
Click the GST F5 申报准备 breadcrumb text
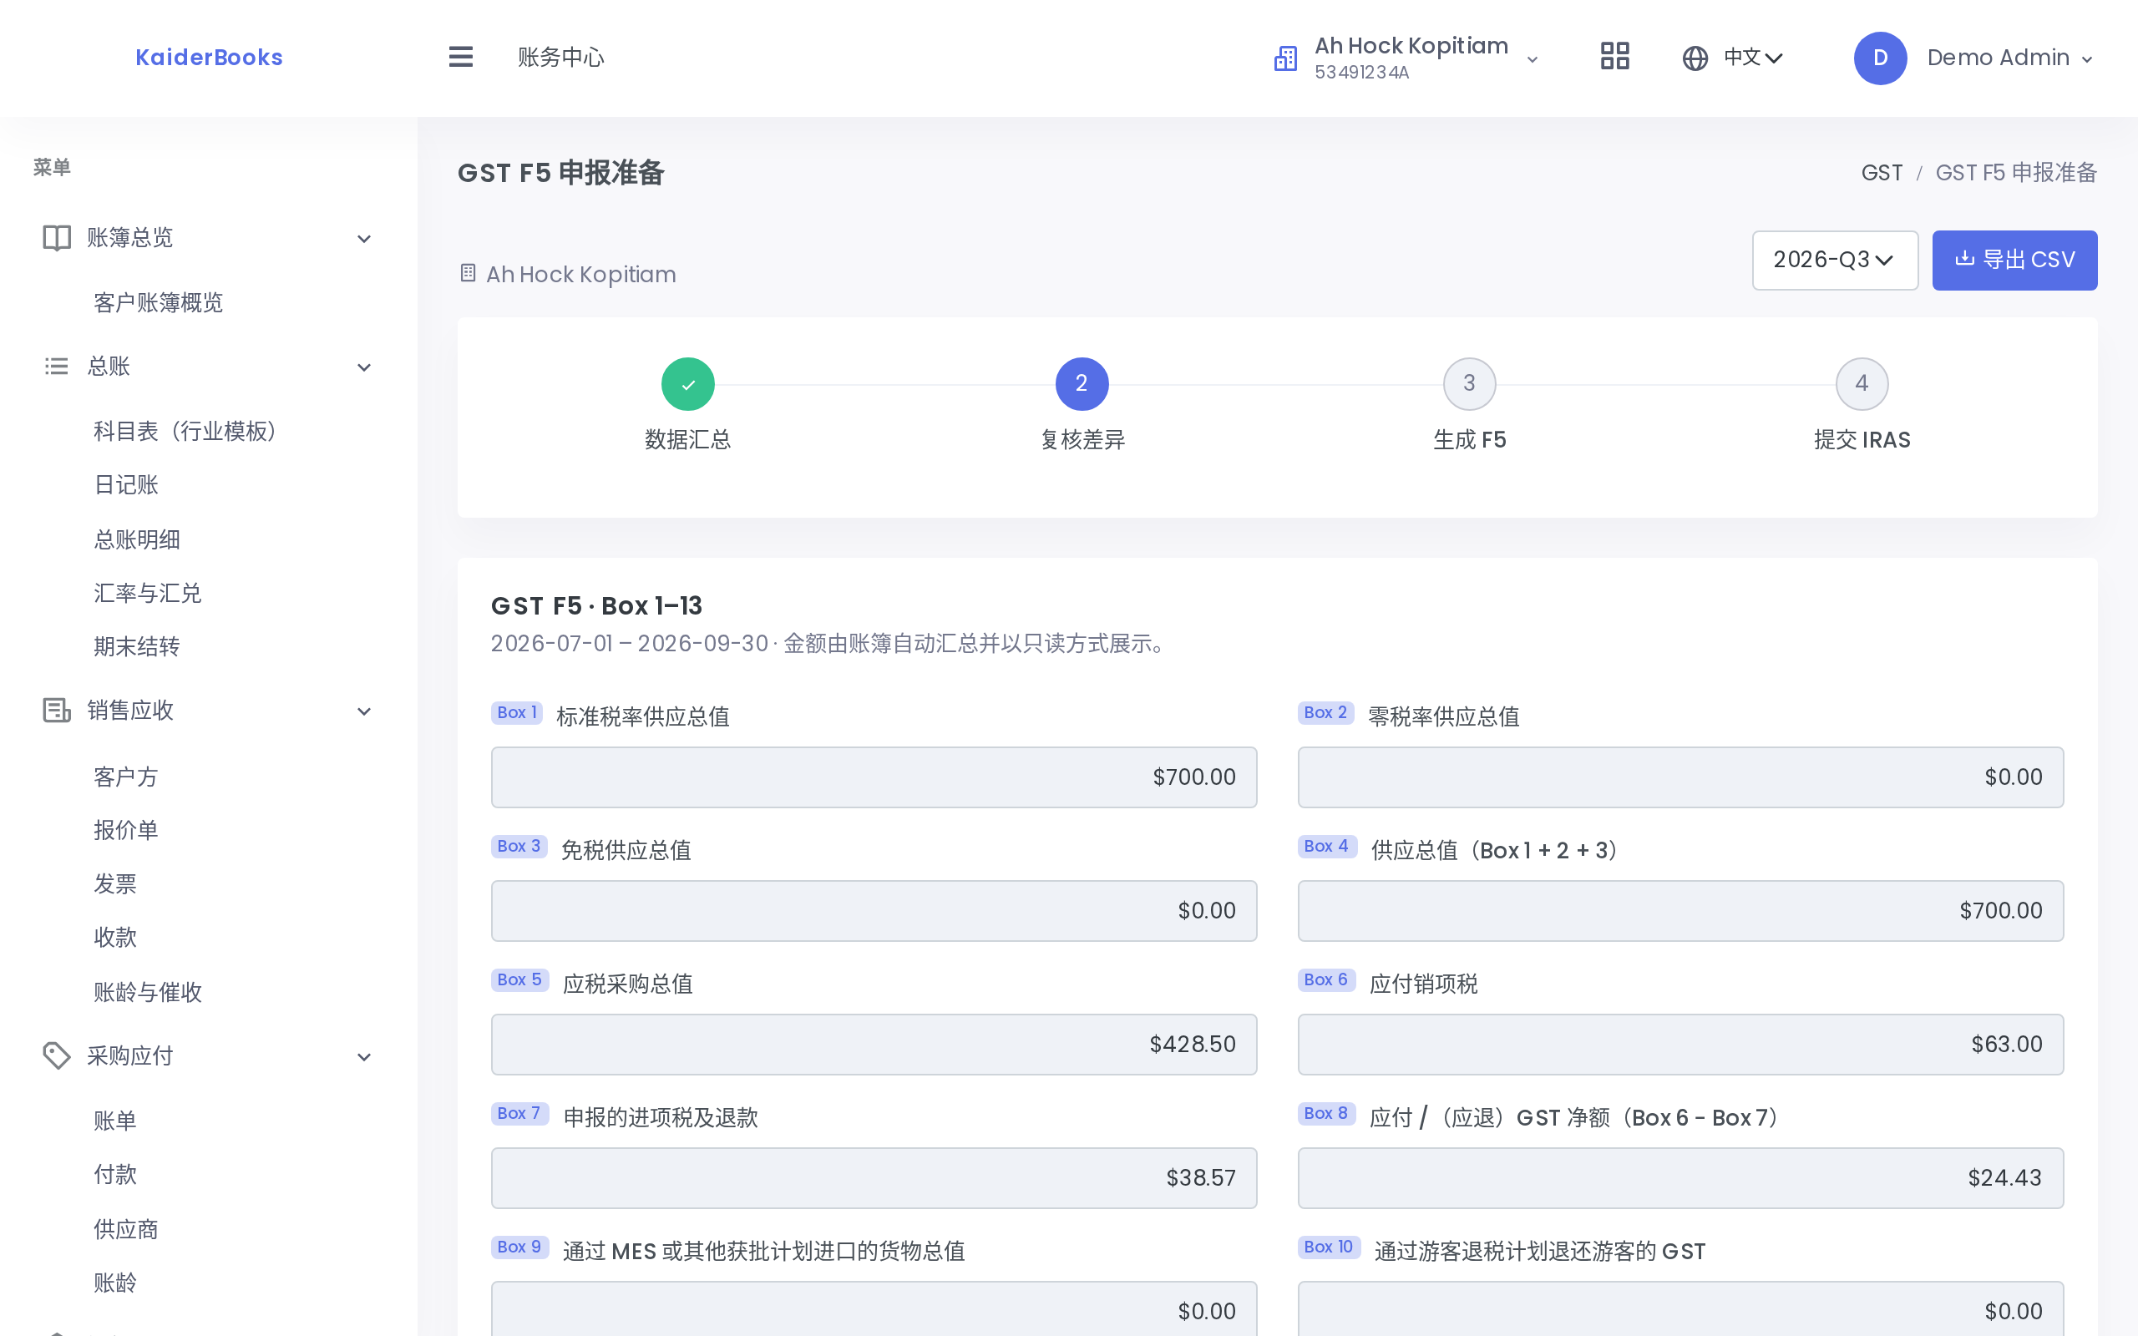tap(2016, 172)
